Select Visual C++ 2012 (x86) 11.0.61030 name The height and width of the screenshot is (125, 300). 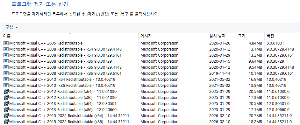(x=63, y=97)
